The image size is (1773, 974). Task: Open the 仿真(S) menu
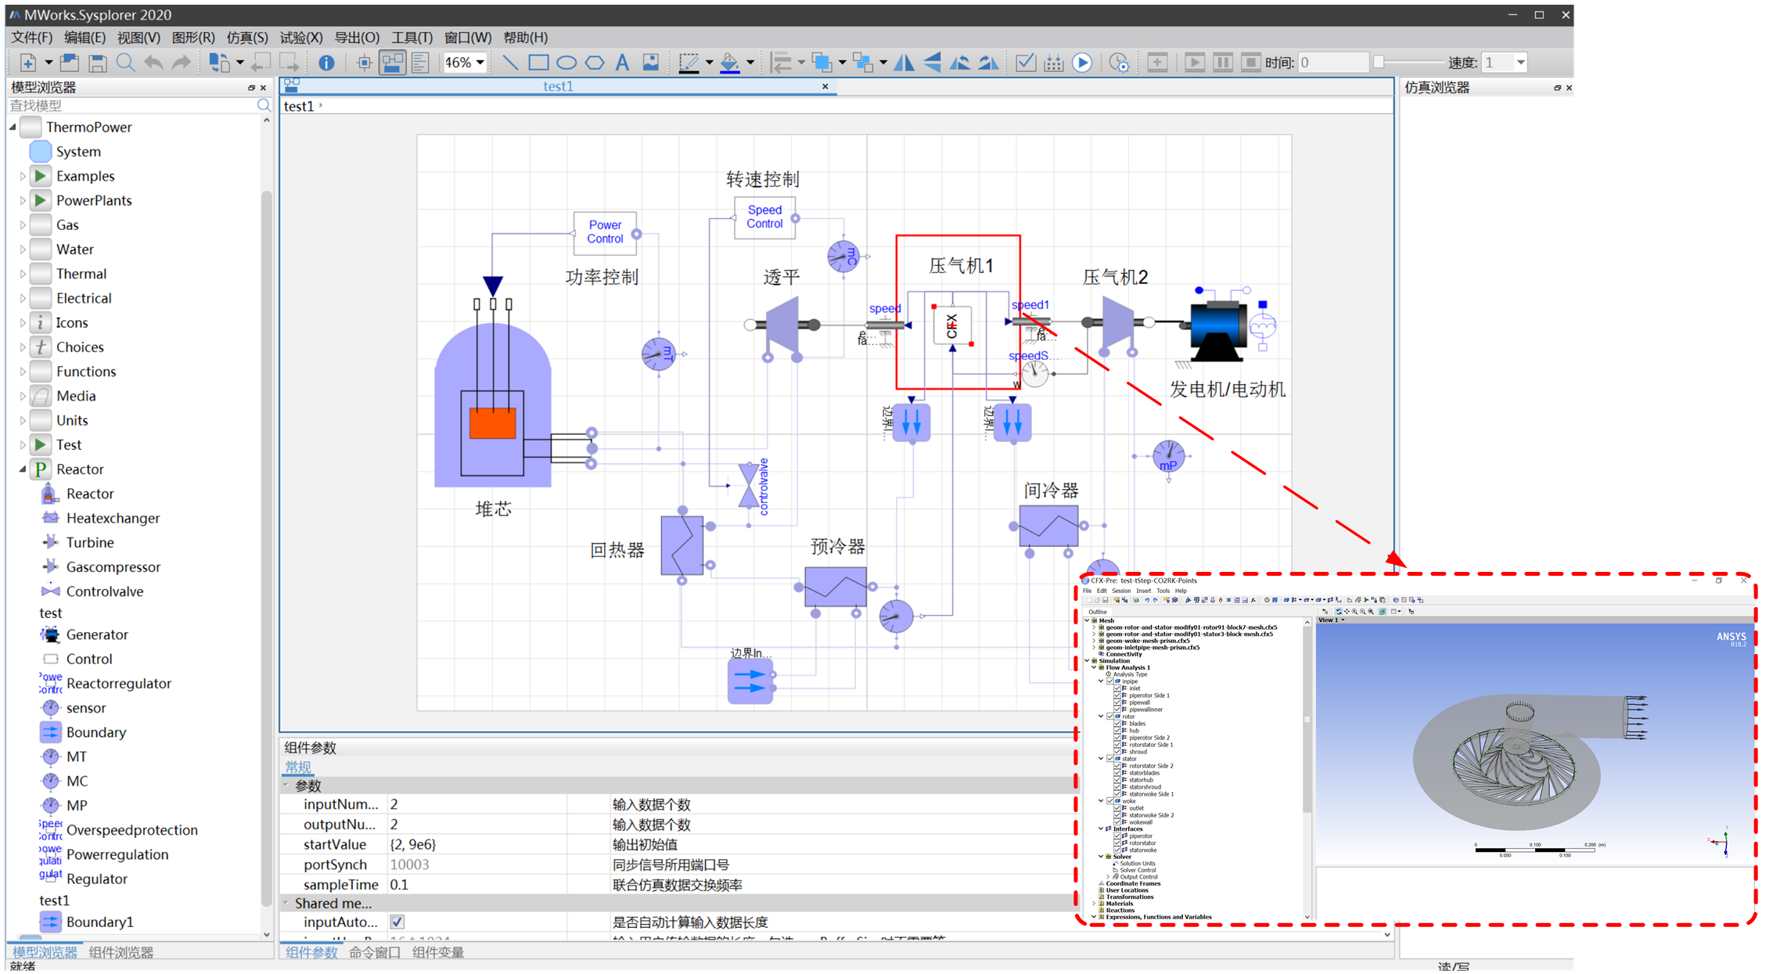tap(247, 38)
